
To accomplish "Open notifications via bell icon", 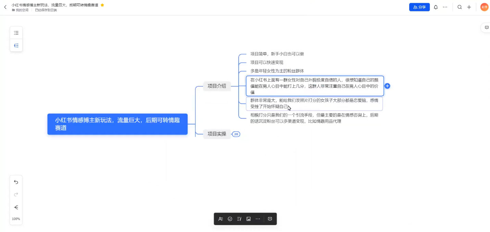I will 436,7.
